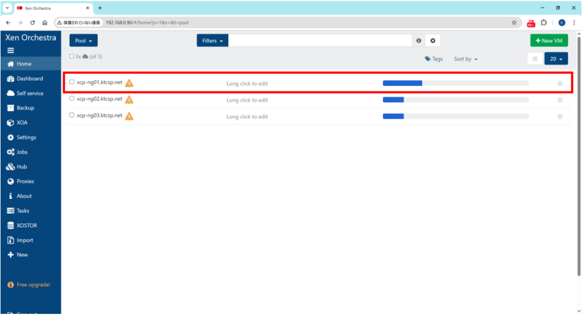Open Dashboard in the sidebar

[30, 79]
